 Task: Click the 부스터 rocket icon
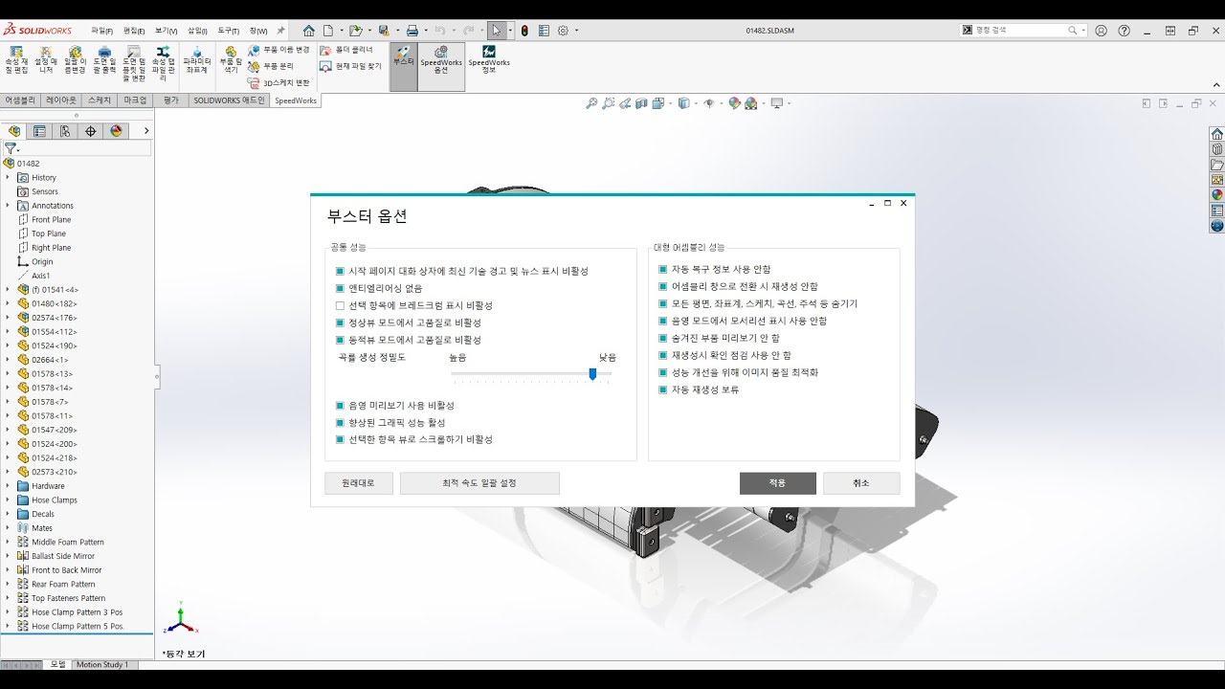coord(403,52)
